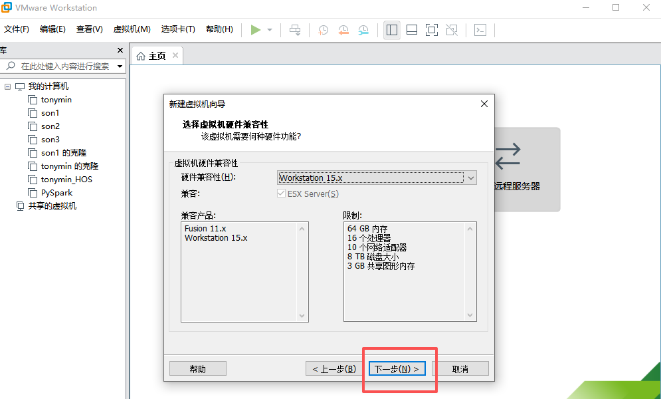
Task: Open the power options arrow beside play
Action: coord(270,30)
